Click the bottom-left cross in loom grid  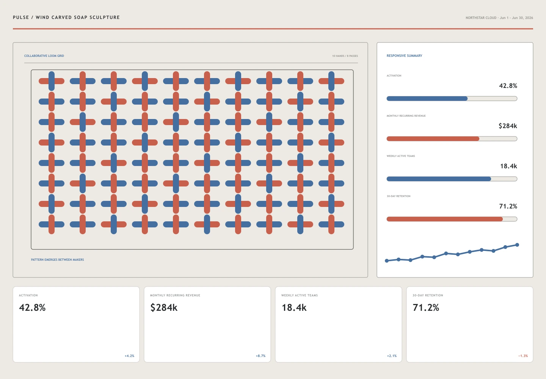point(52,224)
